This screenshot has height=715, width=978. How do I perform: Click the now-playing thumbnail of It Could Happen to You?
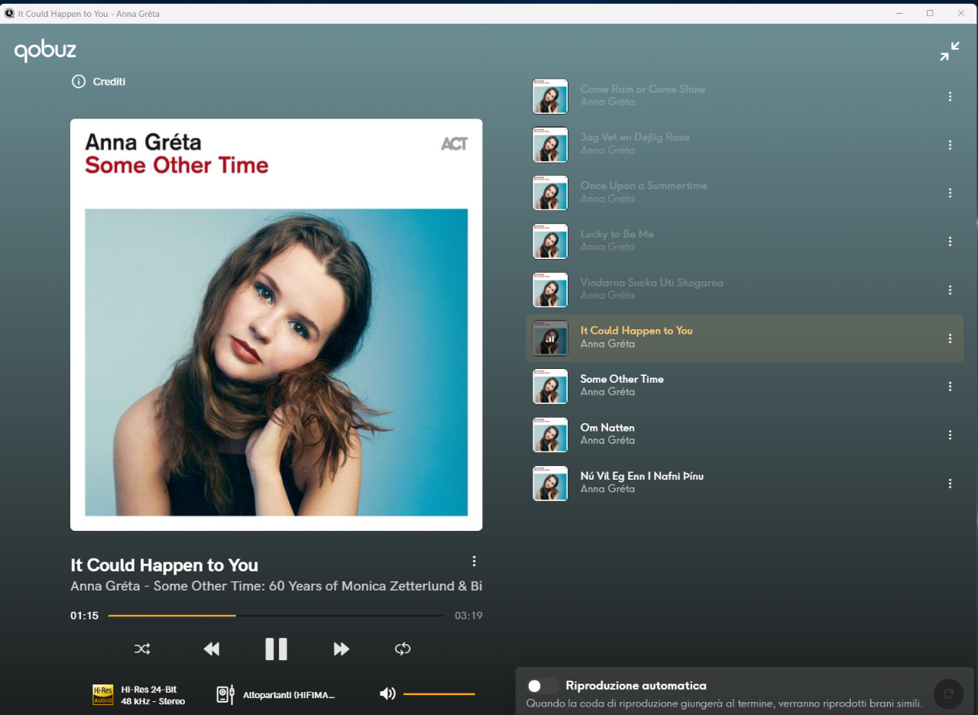[x=550, y=338]
